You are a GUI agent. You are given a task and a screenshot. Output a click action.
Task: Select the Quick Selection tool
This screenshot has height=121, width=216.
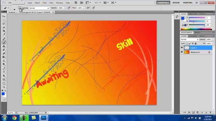pos(4,27)
